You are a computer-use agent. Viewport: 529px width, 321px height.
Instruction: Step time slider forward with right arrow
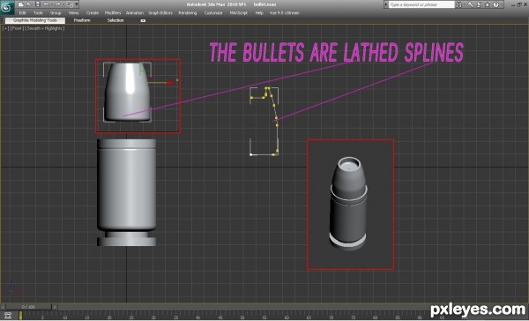pyautogui.click(x=55, y=307)
